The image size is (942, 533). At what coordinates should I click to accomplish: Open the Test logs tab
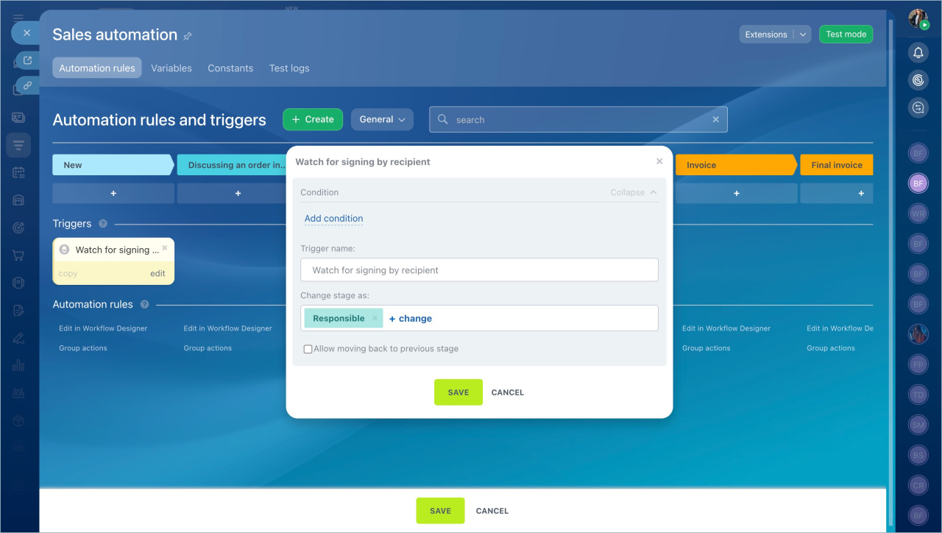289,68
